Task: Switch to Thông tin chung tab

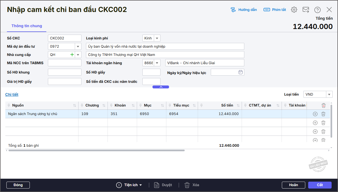Action: click(27, 26)
